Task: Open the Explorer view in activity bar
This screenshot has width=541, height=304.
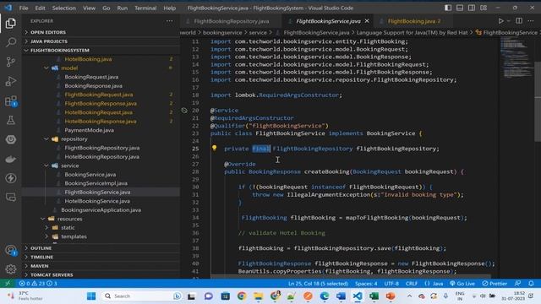Action: [11, 23]
